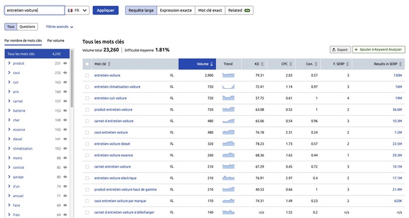Toggle eye icon for cout group
Image resolution: width=409 pixels, height=218 pixels.
tap(65, 72)
